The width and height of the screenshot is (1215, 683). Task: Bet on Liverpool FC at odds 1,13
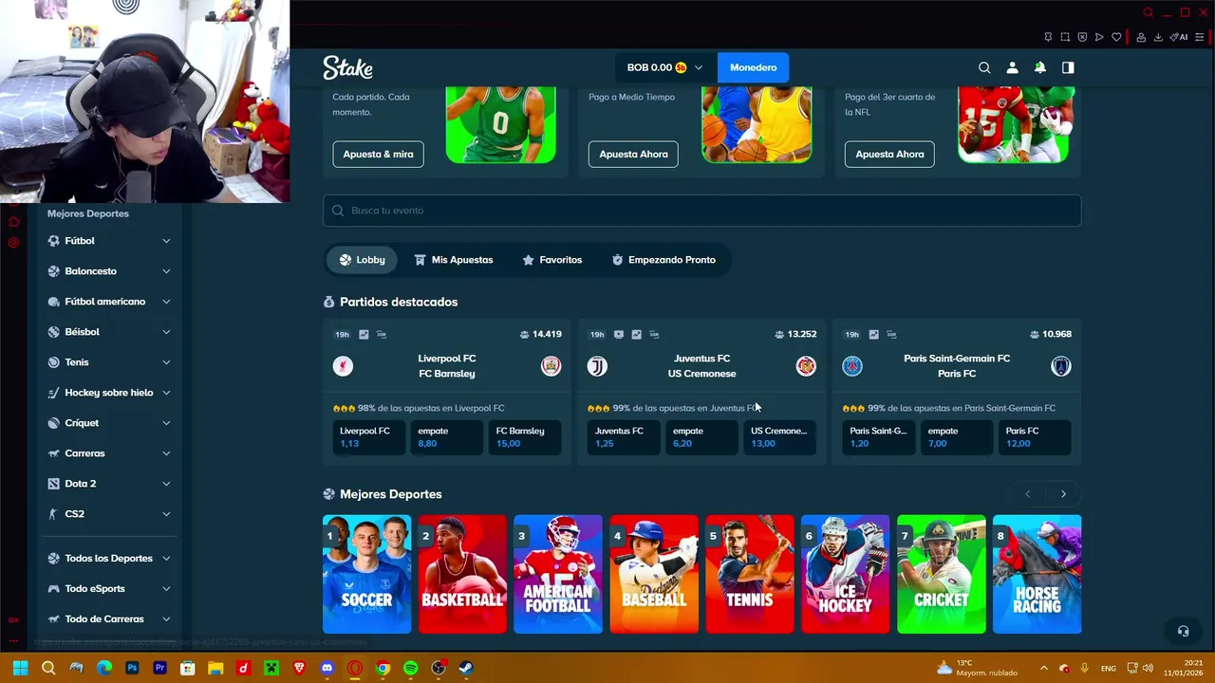click(x=369, y=437)
